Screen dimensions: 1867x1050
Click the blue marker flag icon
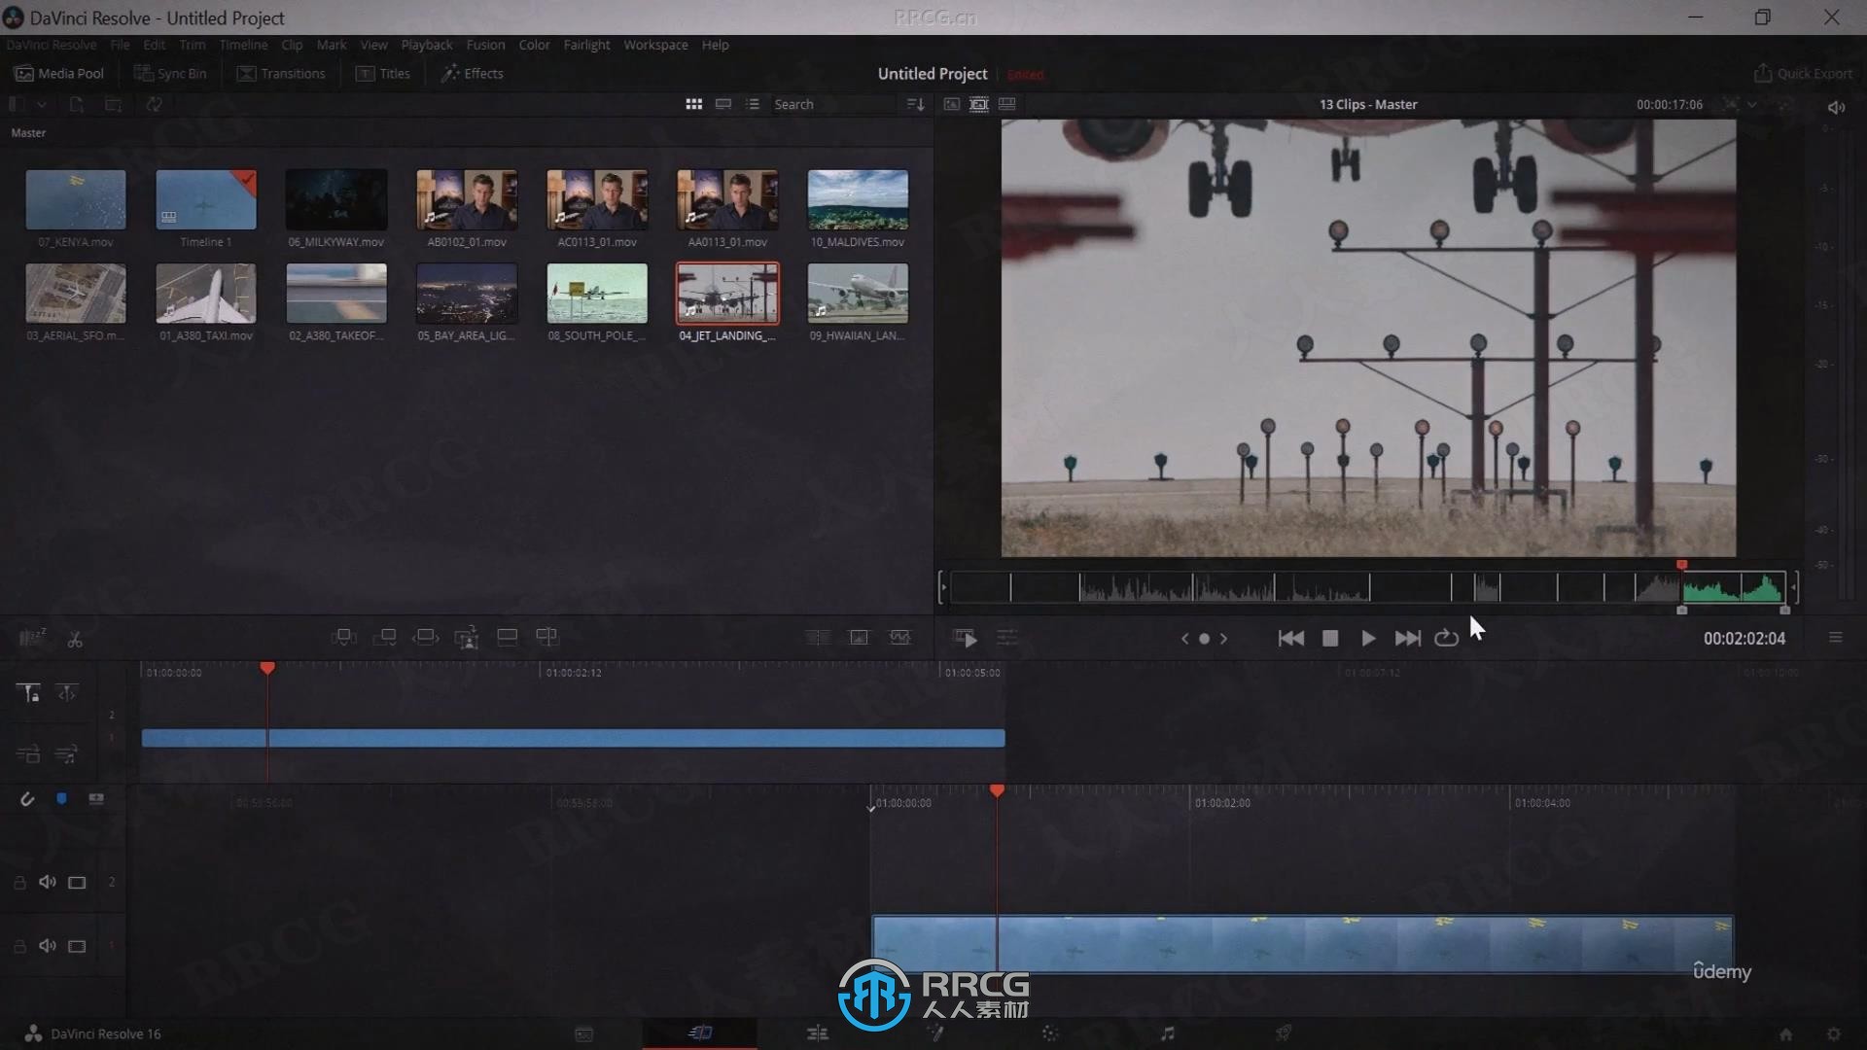(x=61, y=799)
